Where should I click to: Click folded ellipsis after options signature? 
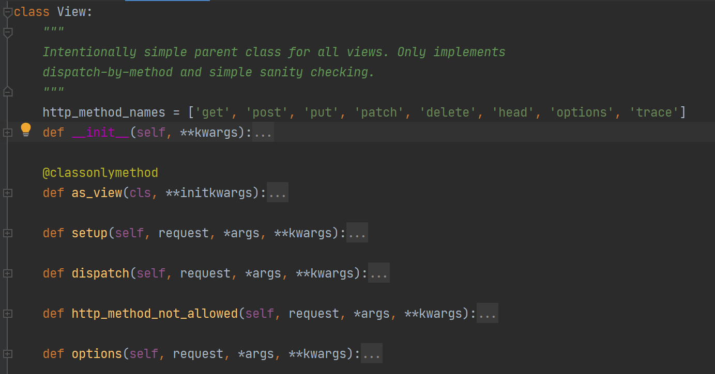click(371, 354)
